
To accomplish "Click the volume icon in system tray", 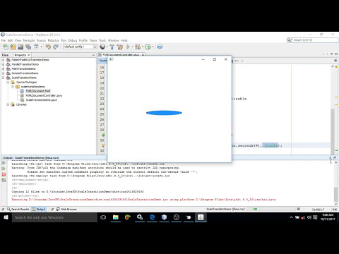I will coord(309,217).
